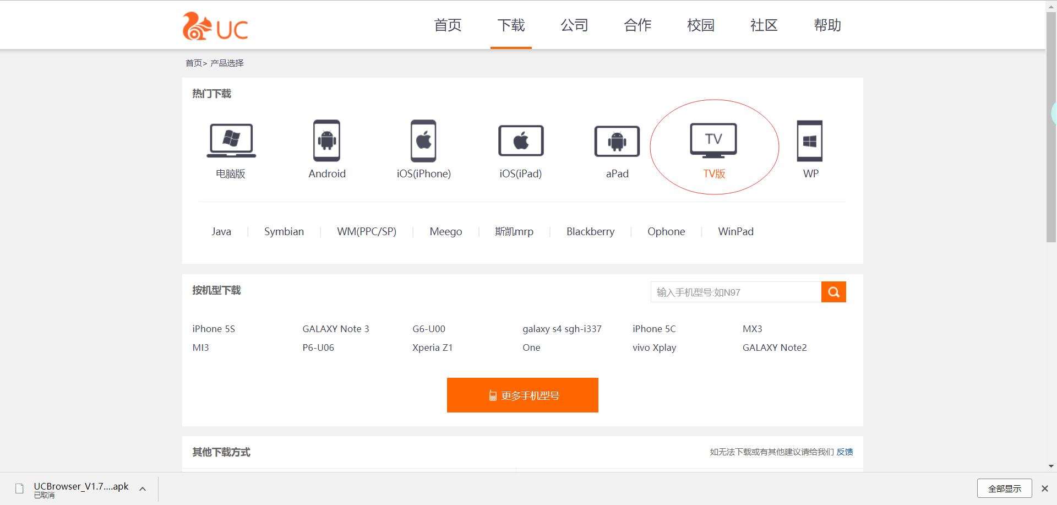Click the page vertical scrollbar thumb
Image resolution: width=1057 pixels, height=505 pixels.
(x=1051, y=127)
